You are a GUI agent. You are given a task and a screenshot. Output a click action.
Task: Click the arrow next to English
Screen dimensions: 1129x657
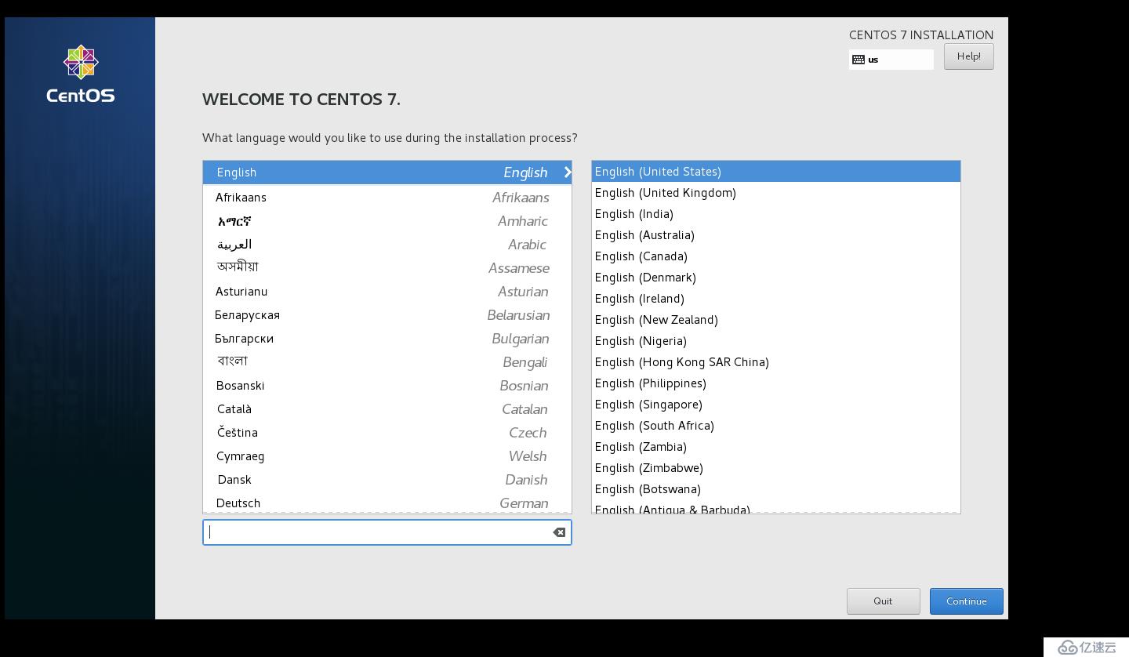click(x=568, y=172)
